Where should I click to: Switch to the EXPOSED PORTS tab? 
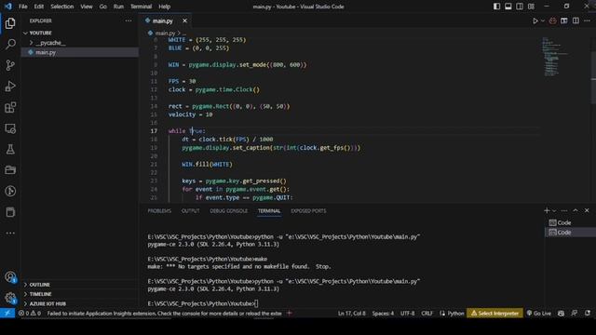(308, 211)
